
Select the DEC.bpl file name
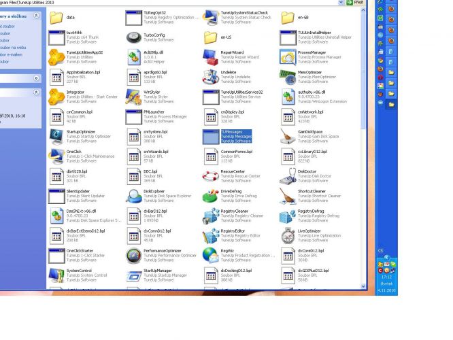click(x=150, y=171)
